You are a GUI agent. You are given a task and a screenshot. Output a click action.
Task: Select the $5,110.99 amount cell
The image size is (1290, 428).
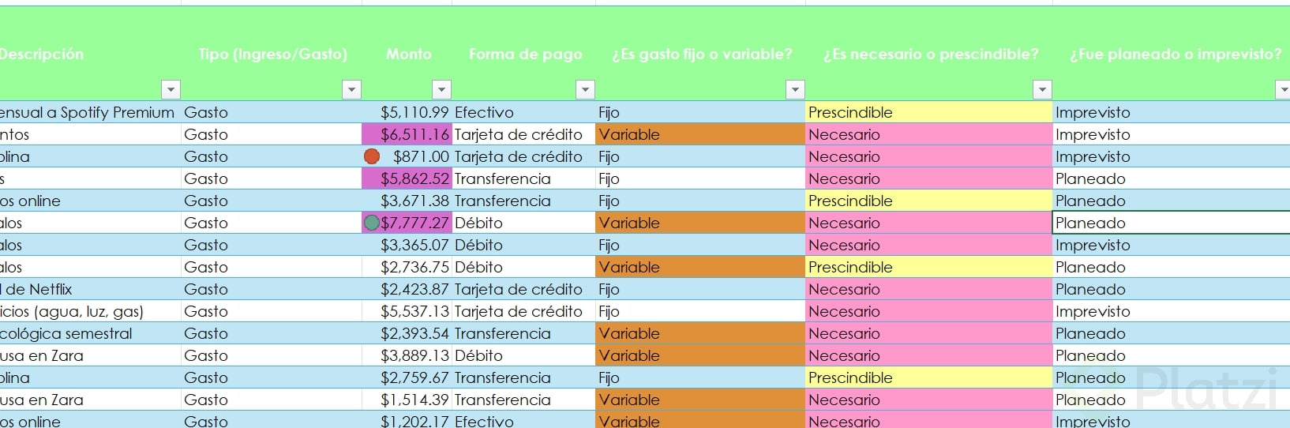pyautogui.click(x=407, y=112)
